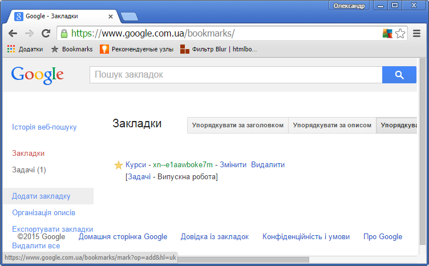The width and height of the screenshot is (429, 266).
Task: Select Упорядкувати за описом sorting tab
Action: click(332, 125)
